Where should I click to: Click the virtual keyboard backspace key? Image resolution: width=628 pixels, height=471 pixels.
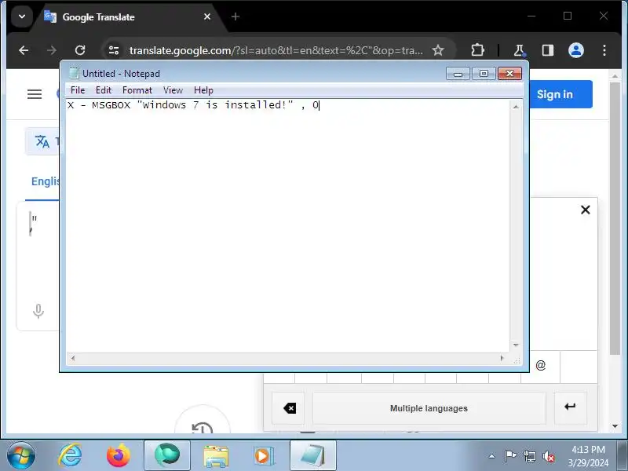click(x=289, y=408)
